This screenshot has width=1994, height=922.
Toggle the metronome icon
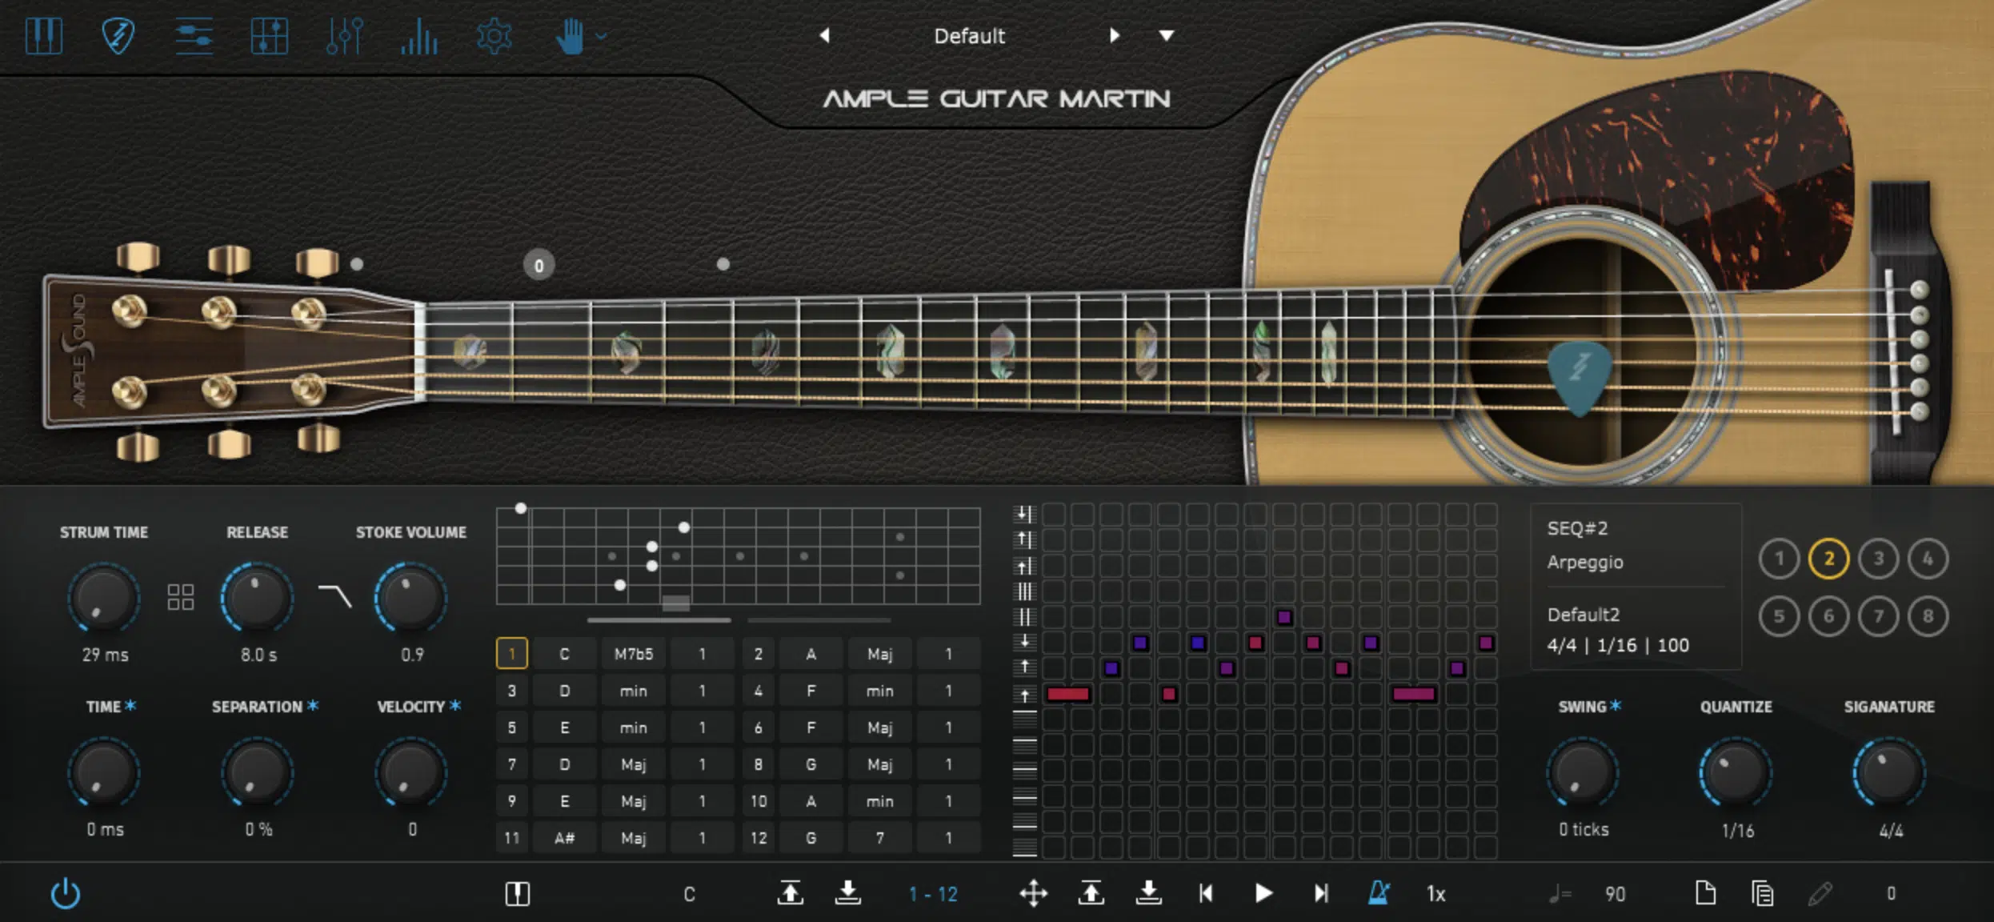tap(1379, 892)
